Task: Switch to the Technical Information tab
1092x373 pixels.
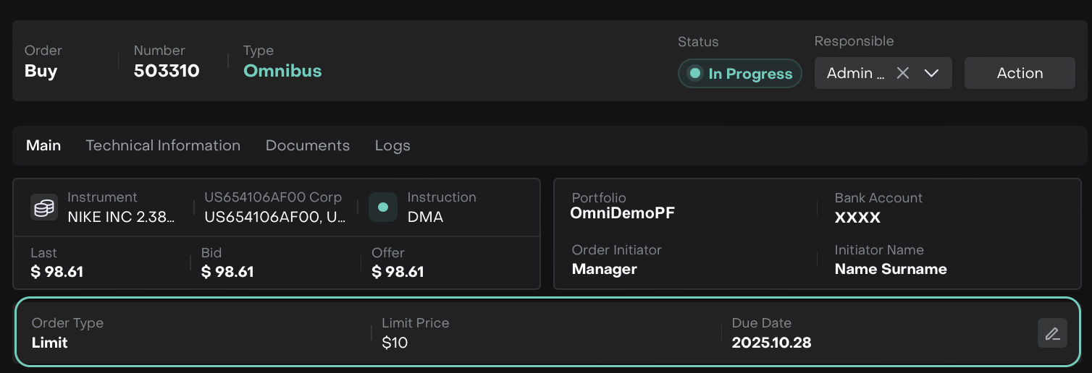Action: click(x=163, y=145)
